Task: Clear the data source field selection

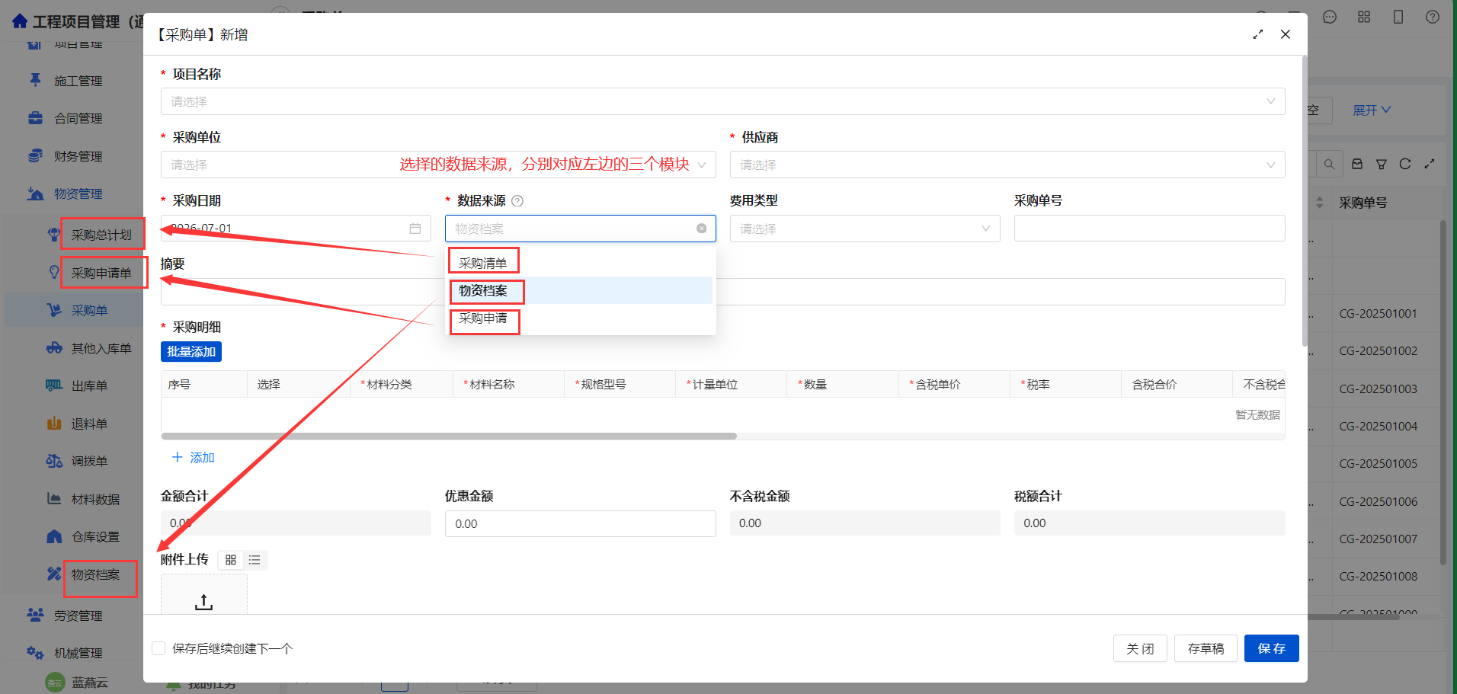Action: 701,229
